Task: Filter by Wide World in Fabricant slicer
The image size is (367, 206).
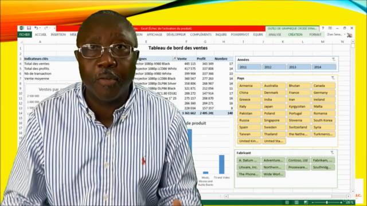Action: point(274,174)
